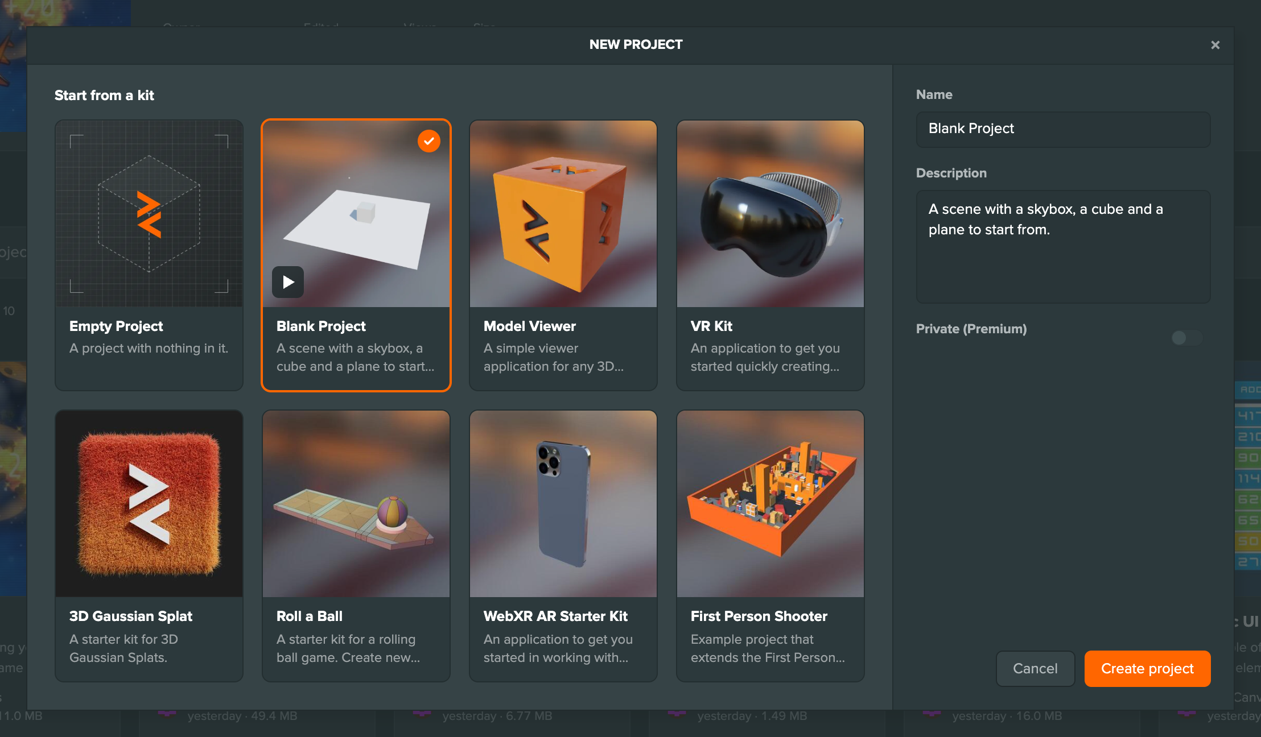Click 'A starter kit for a rolling' description
1261x737 pixels.
click(x=348, y=648)
